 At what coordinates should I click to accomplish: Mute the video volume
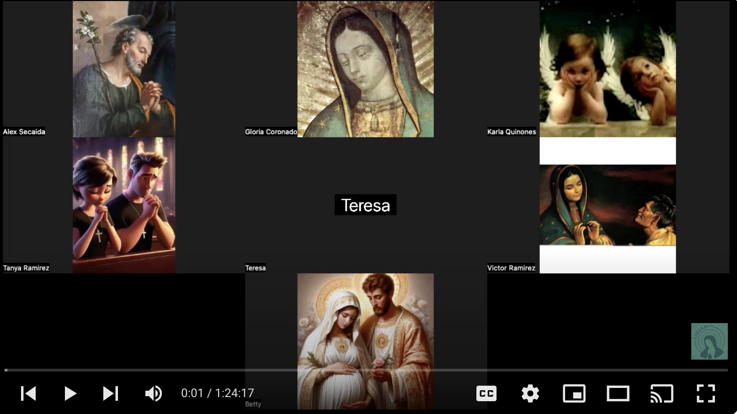(x=154, y=393)
